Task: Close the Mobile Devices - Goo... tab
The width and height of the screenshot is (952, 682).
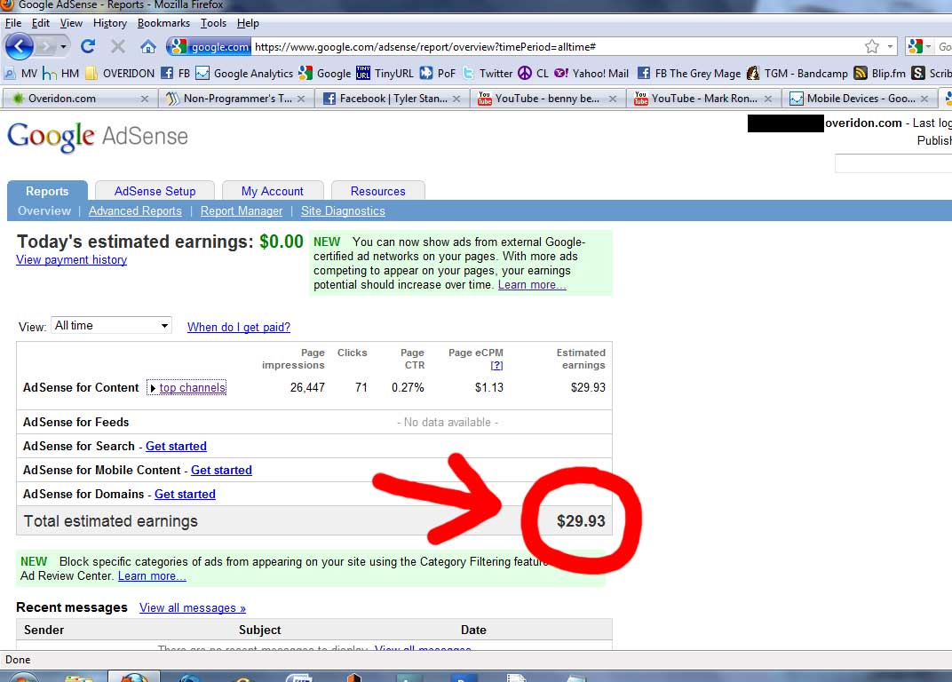Action: coord(924,99)
